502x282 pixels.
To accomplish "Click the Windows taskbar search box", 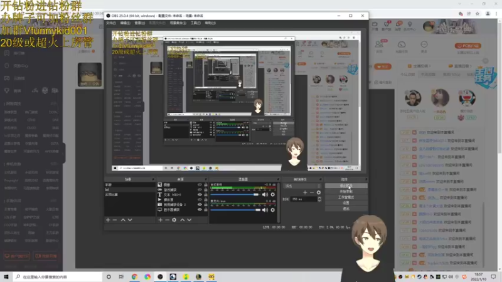I will click(x=58, y=276).
